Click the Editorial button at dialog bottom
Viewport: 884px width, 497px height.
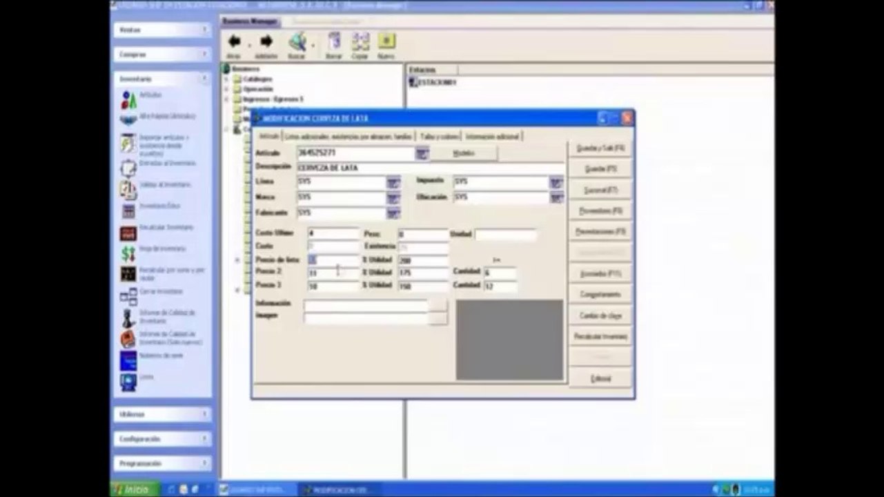(x=600, y=379)
